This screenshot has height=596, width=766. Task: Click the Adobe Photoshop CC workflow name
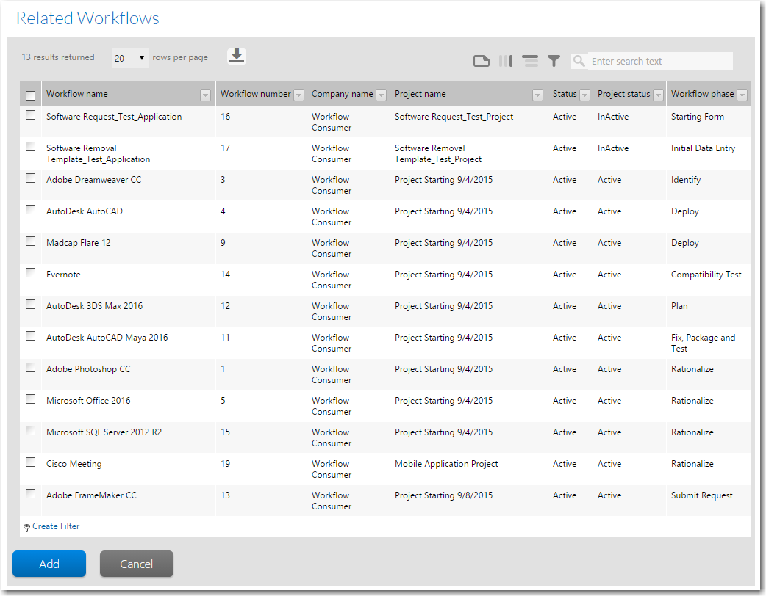tap(88, 369)
